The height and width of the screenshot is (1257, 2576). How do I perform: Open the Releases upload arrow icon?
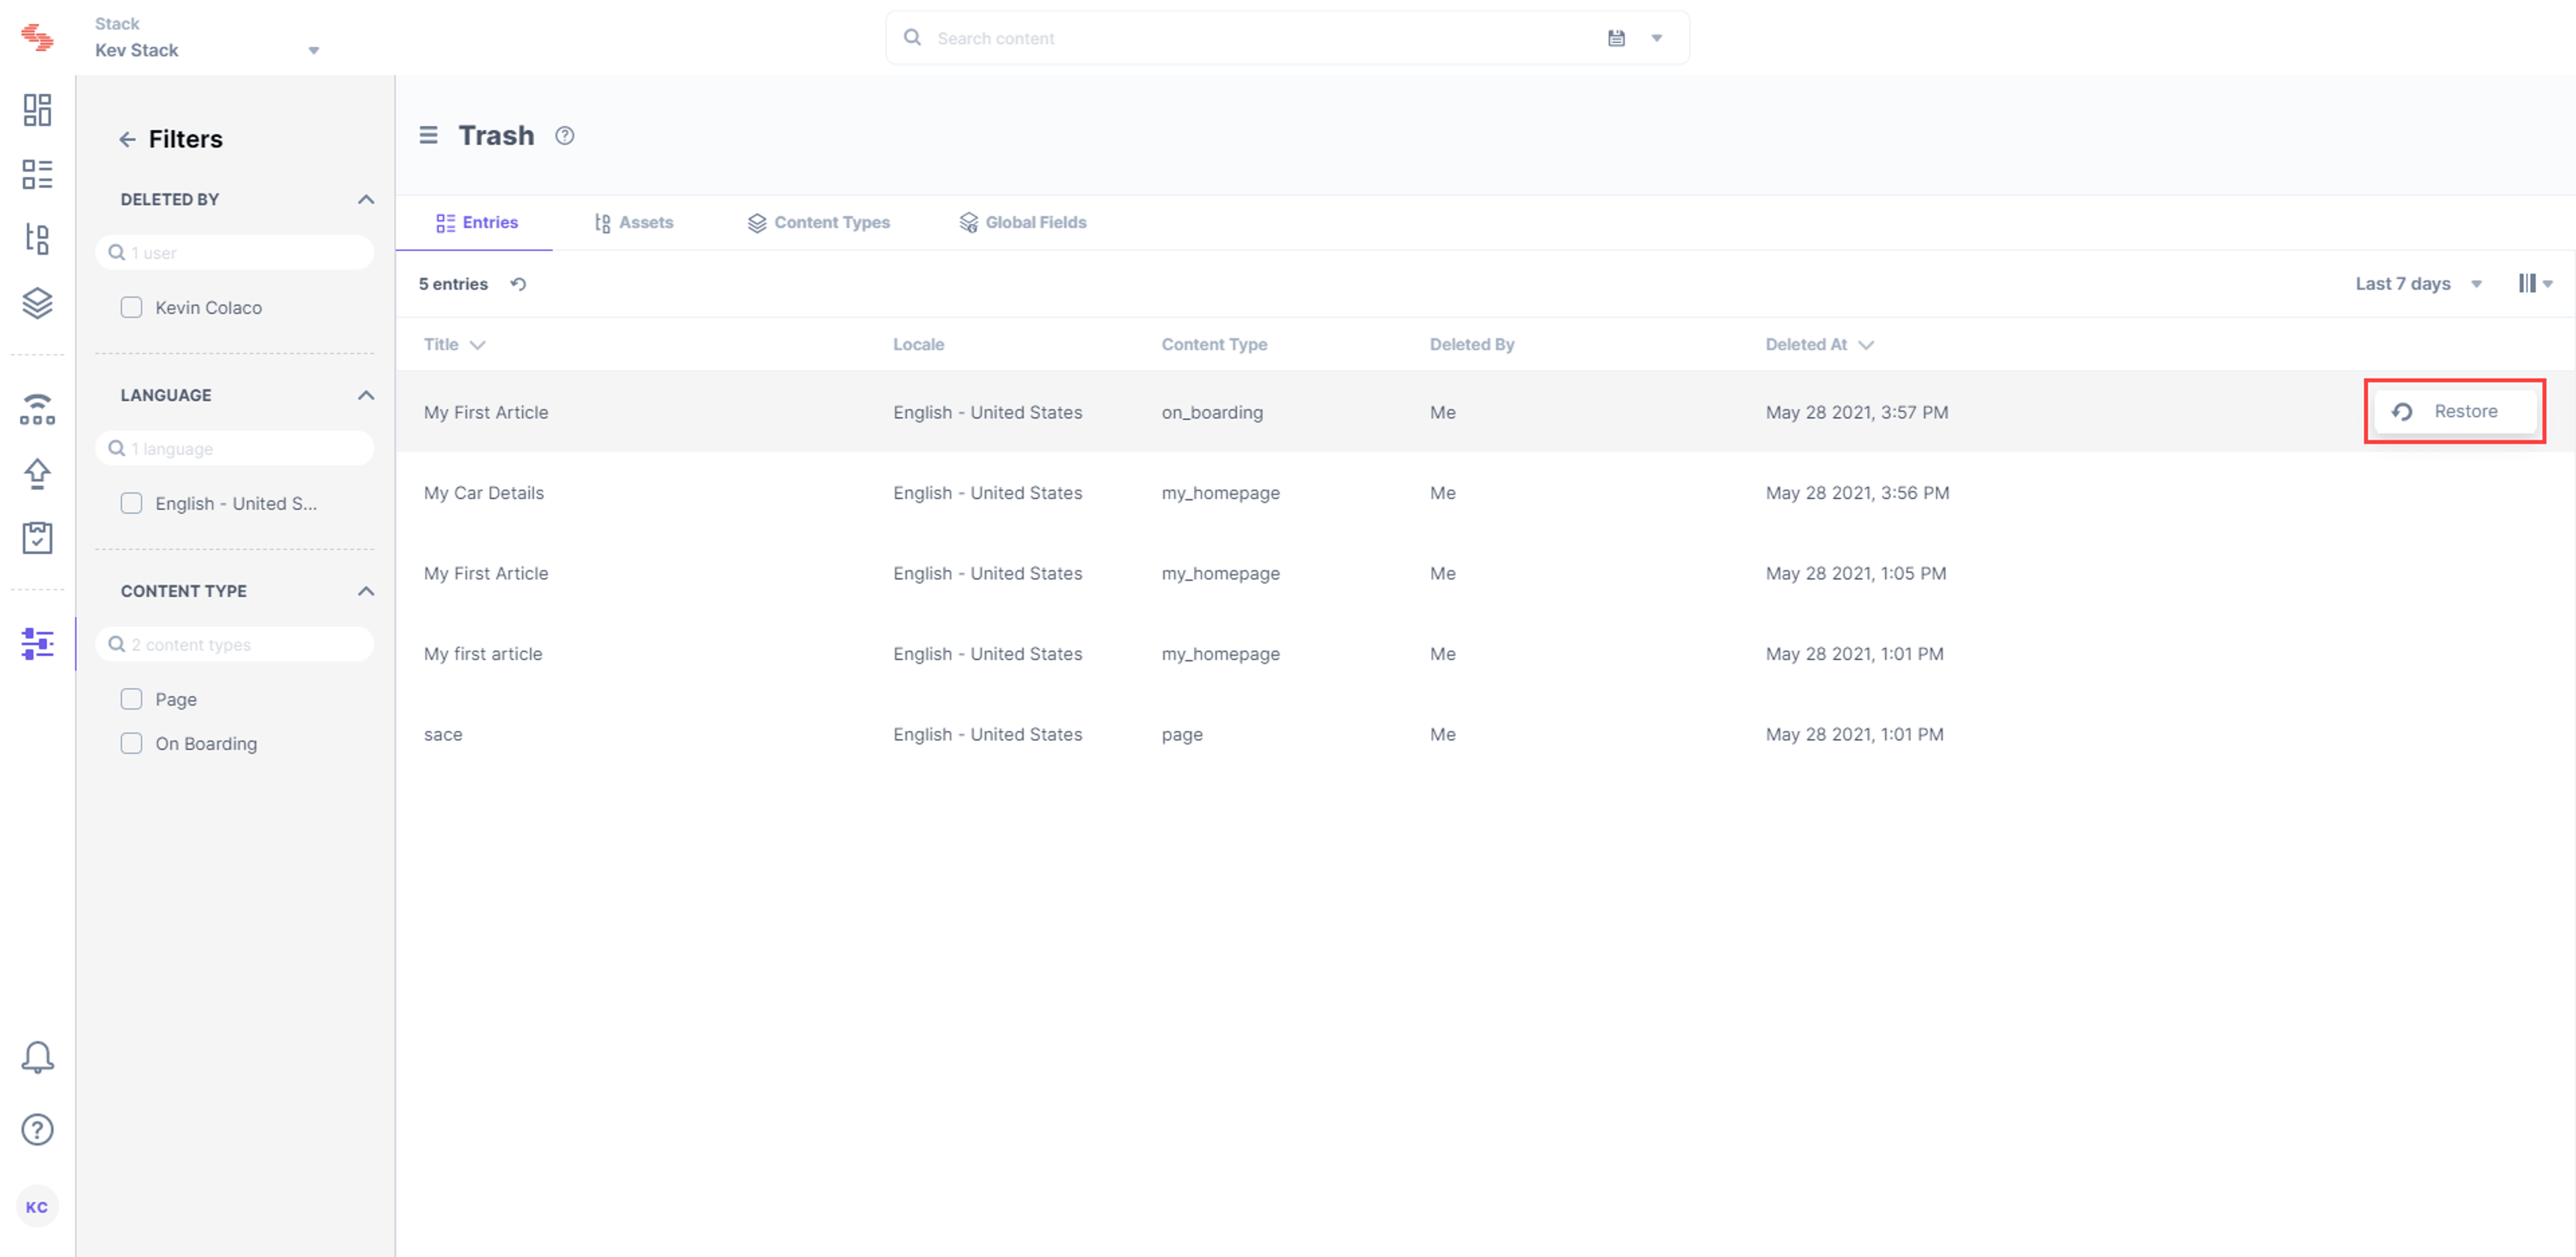click(37, 474)
